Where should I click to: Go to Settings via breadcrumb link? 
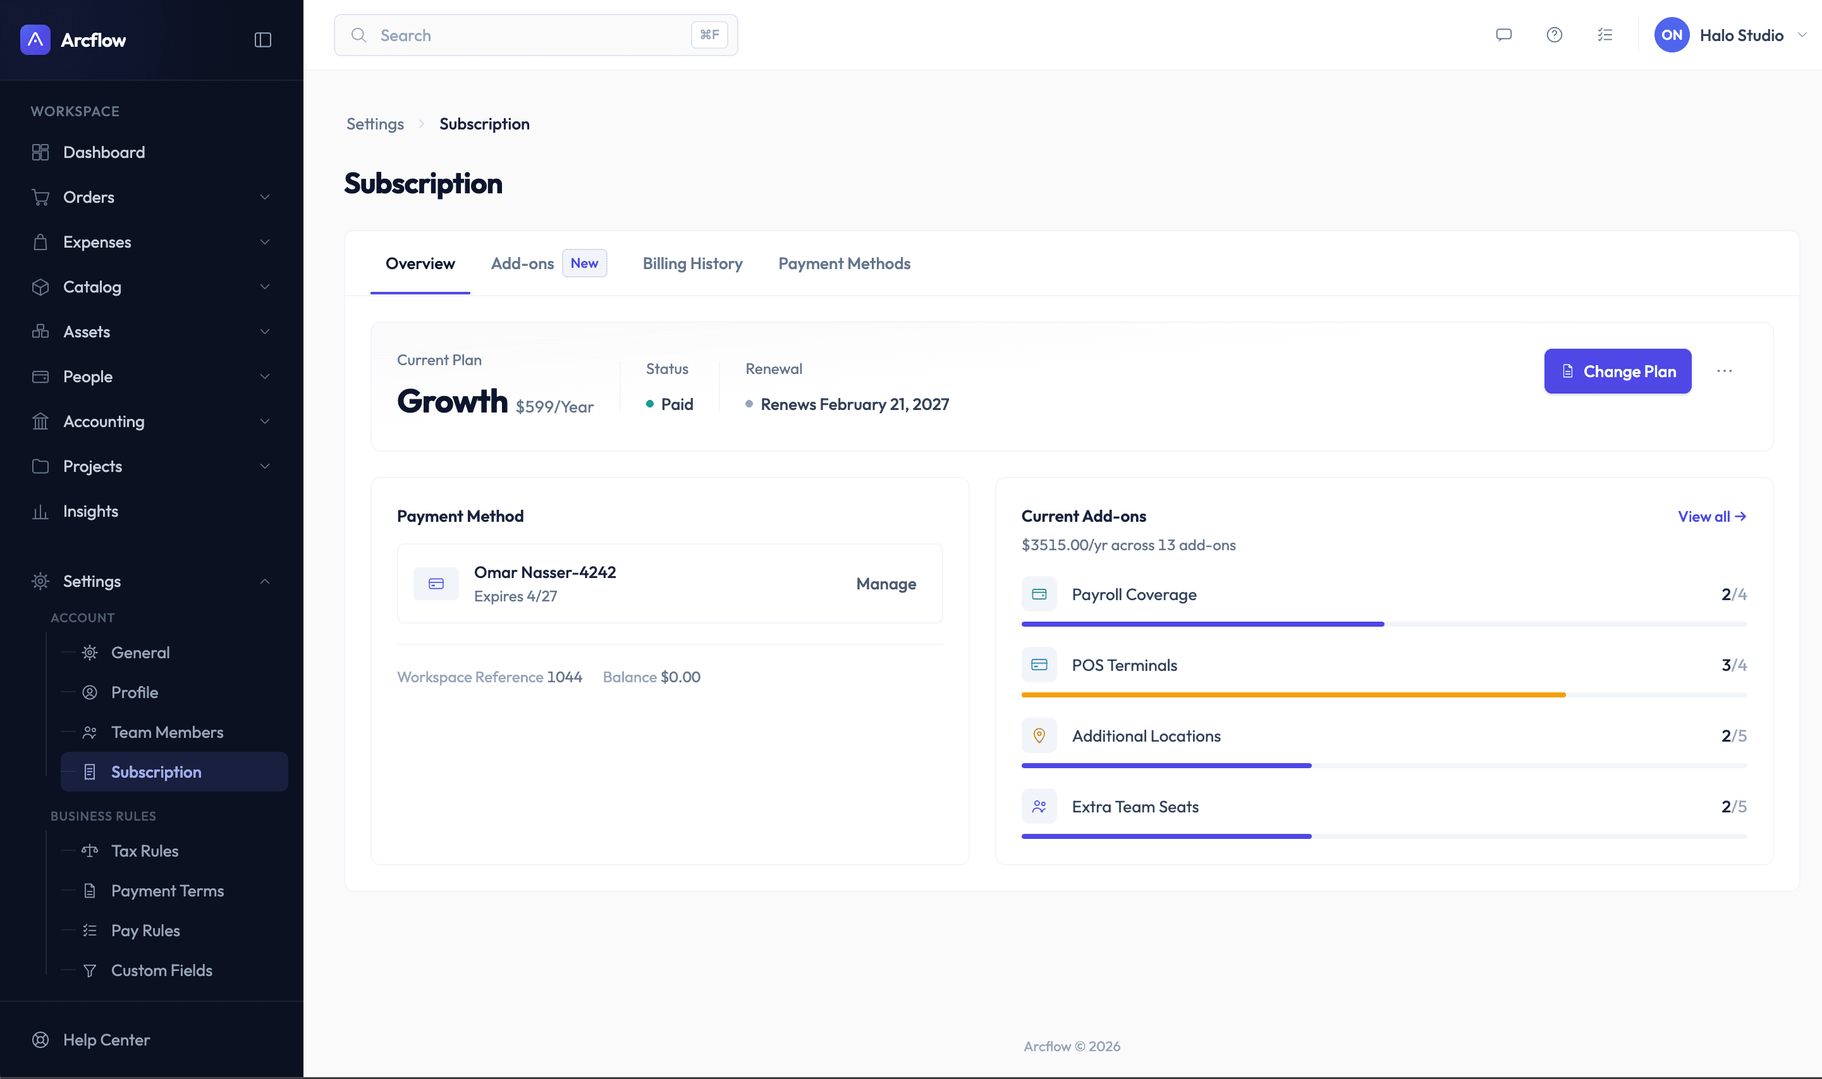[375, 124]
